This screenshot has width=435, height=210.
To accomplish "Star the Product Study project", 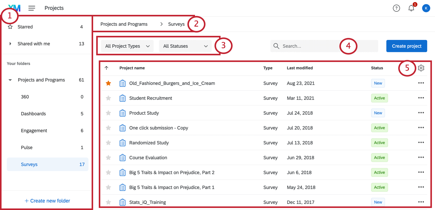I will click(x=108, y=113).
